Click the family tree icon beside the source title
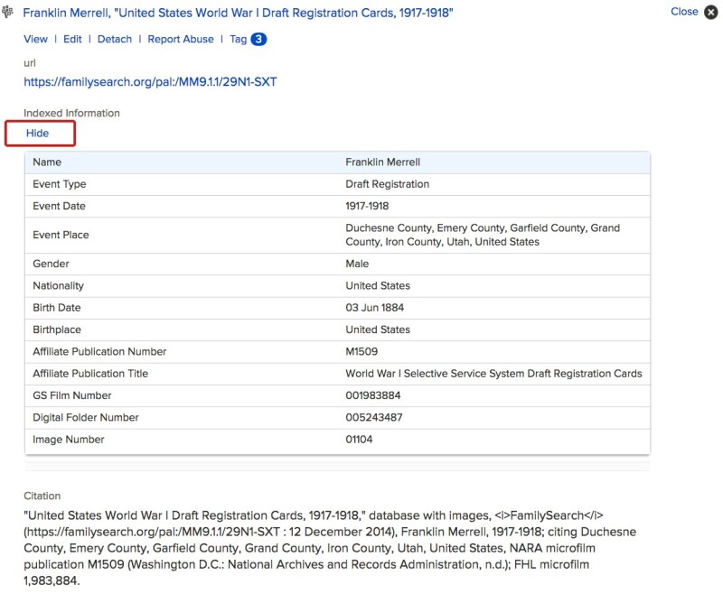This screenshot has height=603, width=723. coord(7,12)
